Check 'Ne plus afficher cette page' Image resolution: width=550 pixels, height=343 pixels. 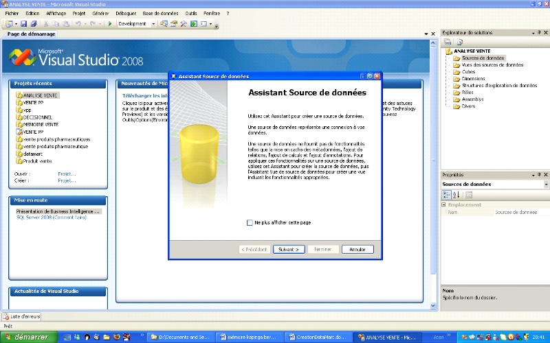pos(250,223)
